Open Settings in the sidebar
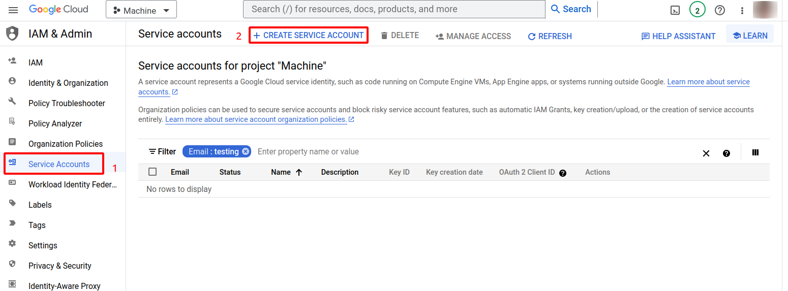This screenshot has height=291, width=788. pos(43,245)
